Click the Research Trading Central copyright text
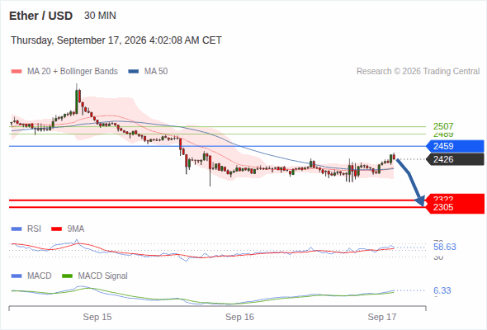487x330 pixels. (x=418, y=72)
